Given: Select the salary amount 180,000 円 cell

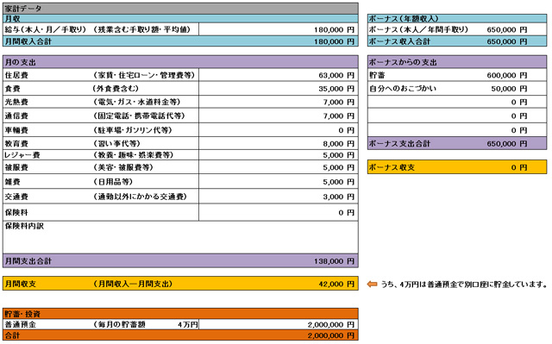Looking at the screenshot, I should [x=279, y=29].
